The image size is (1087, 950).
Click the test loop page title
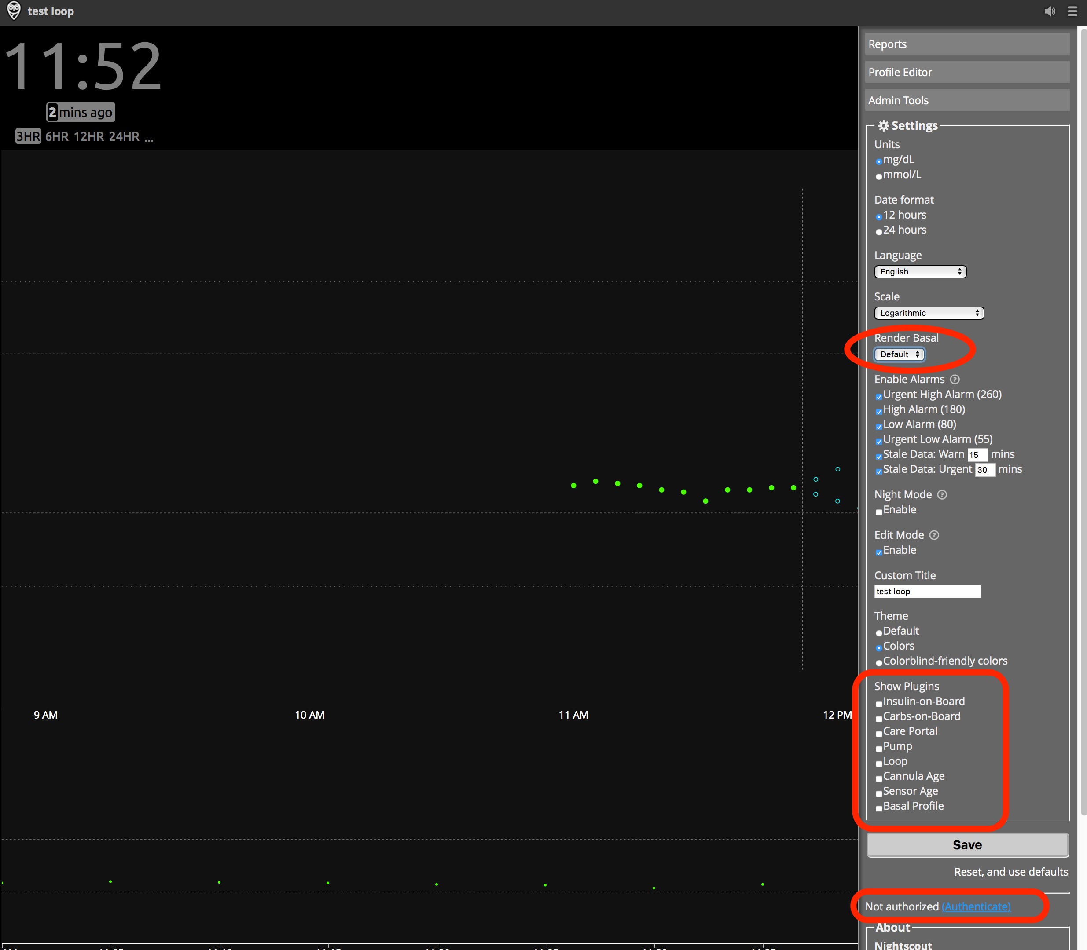coord(51,11)
